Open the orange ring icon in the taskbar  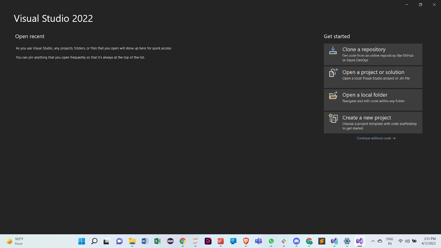pyautogui.click(x=195, y=241)
